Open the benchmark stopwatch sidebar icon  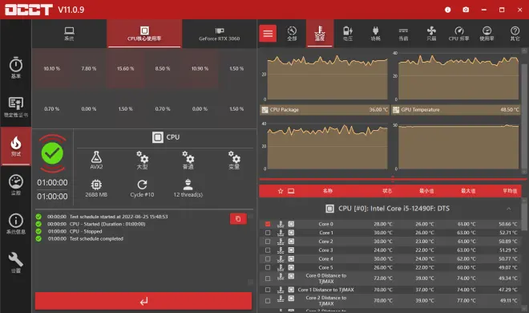click(16, 67)
